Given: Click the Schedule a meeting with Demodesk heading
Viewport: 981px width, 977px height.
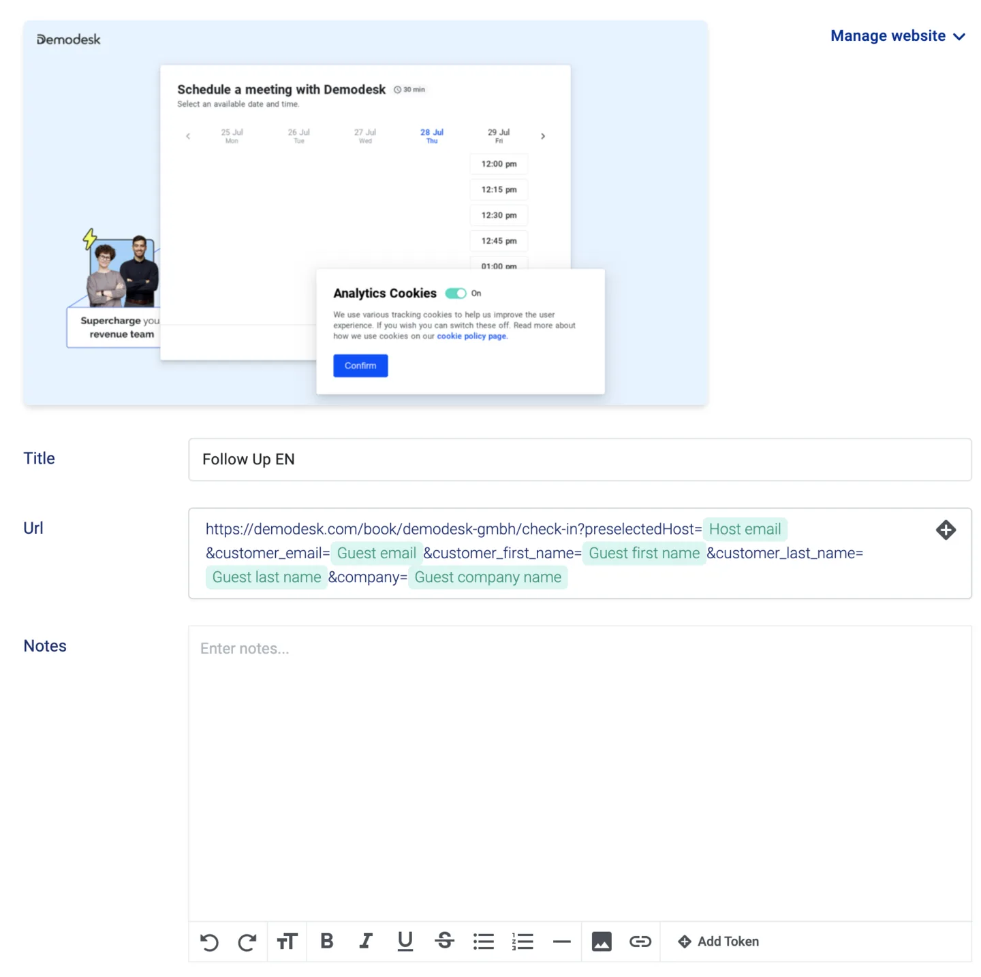Looking at the screenshot, I should (281, 90).
